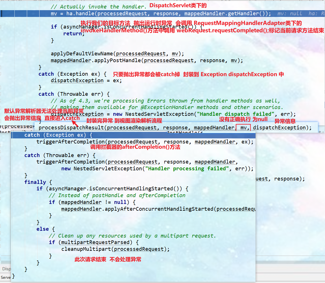This screenshot has width=325, height=283.
Task: Click the inline debug value "mv: null"
Action: click(x=290, y=14)
